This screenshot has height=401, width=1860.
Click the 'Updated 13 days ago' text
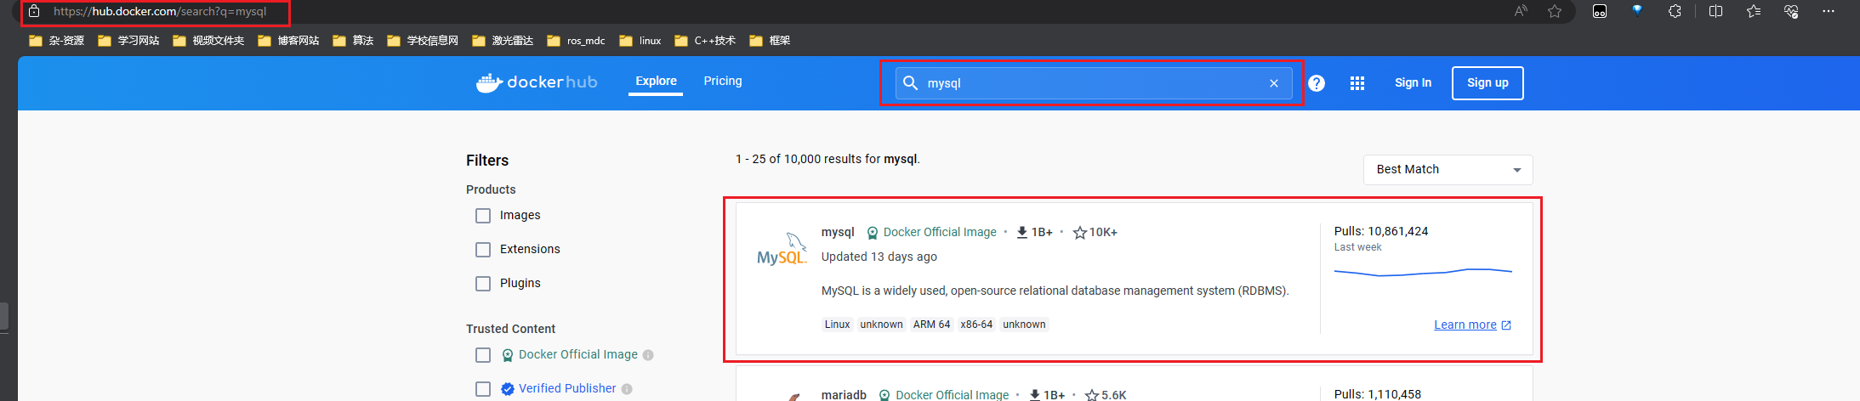click(879, 257)
